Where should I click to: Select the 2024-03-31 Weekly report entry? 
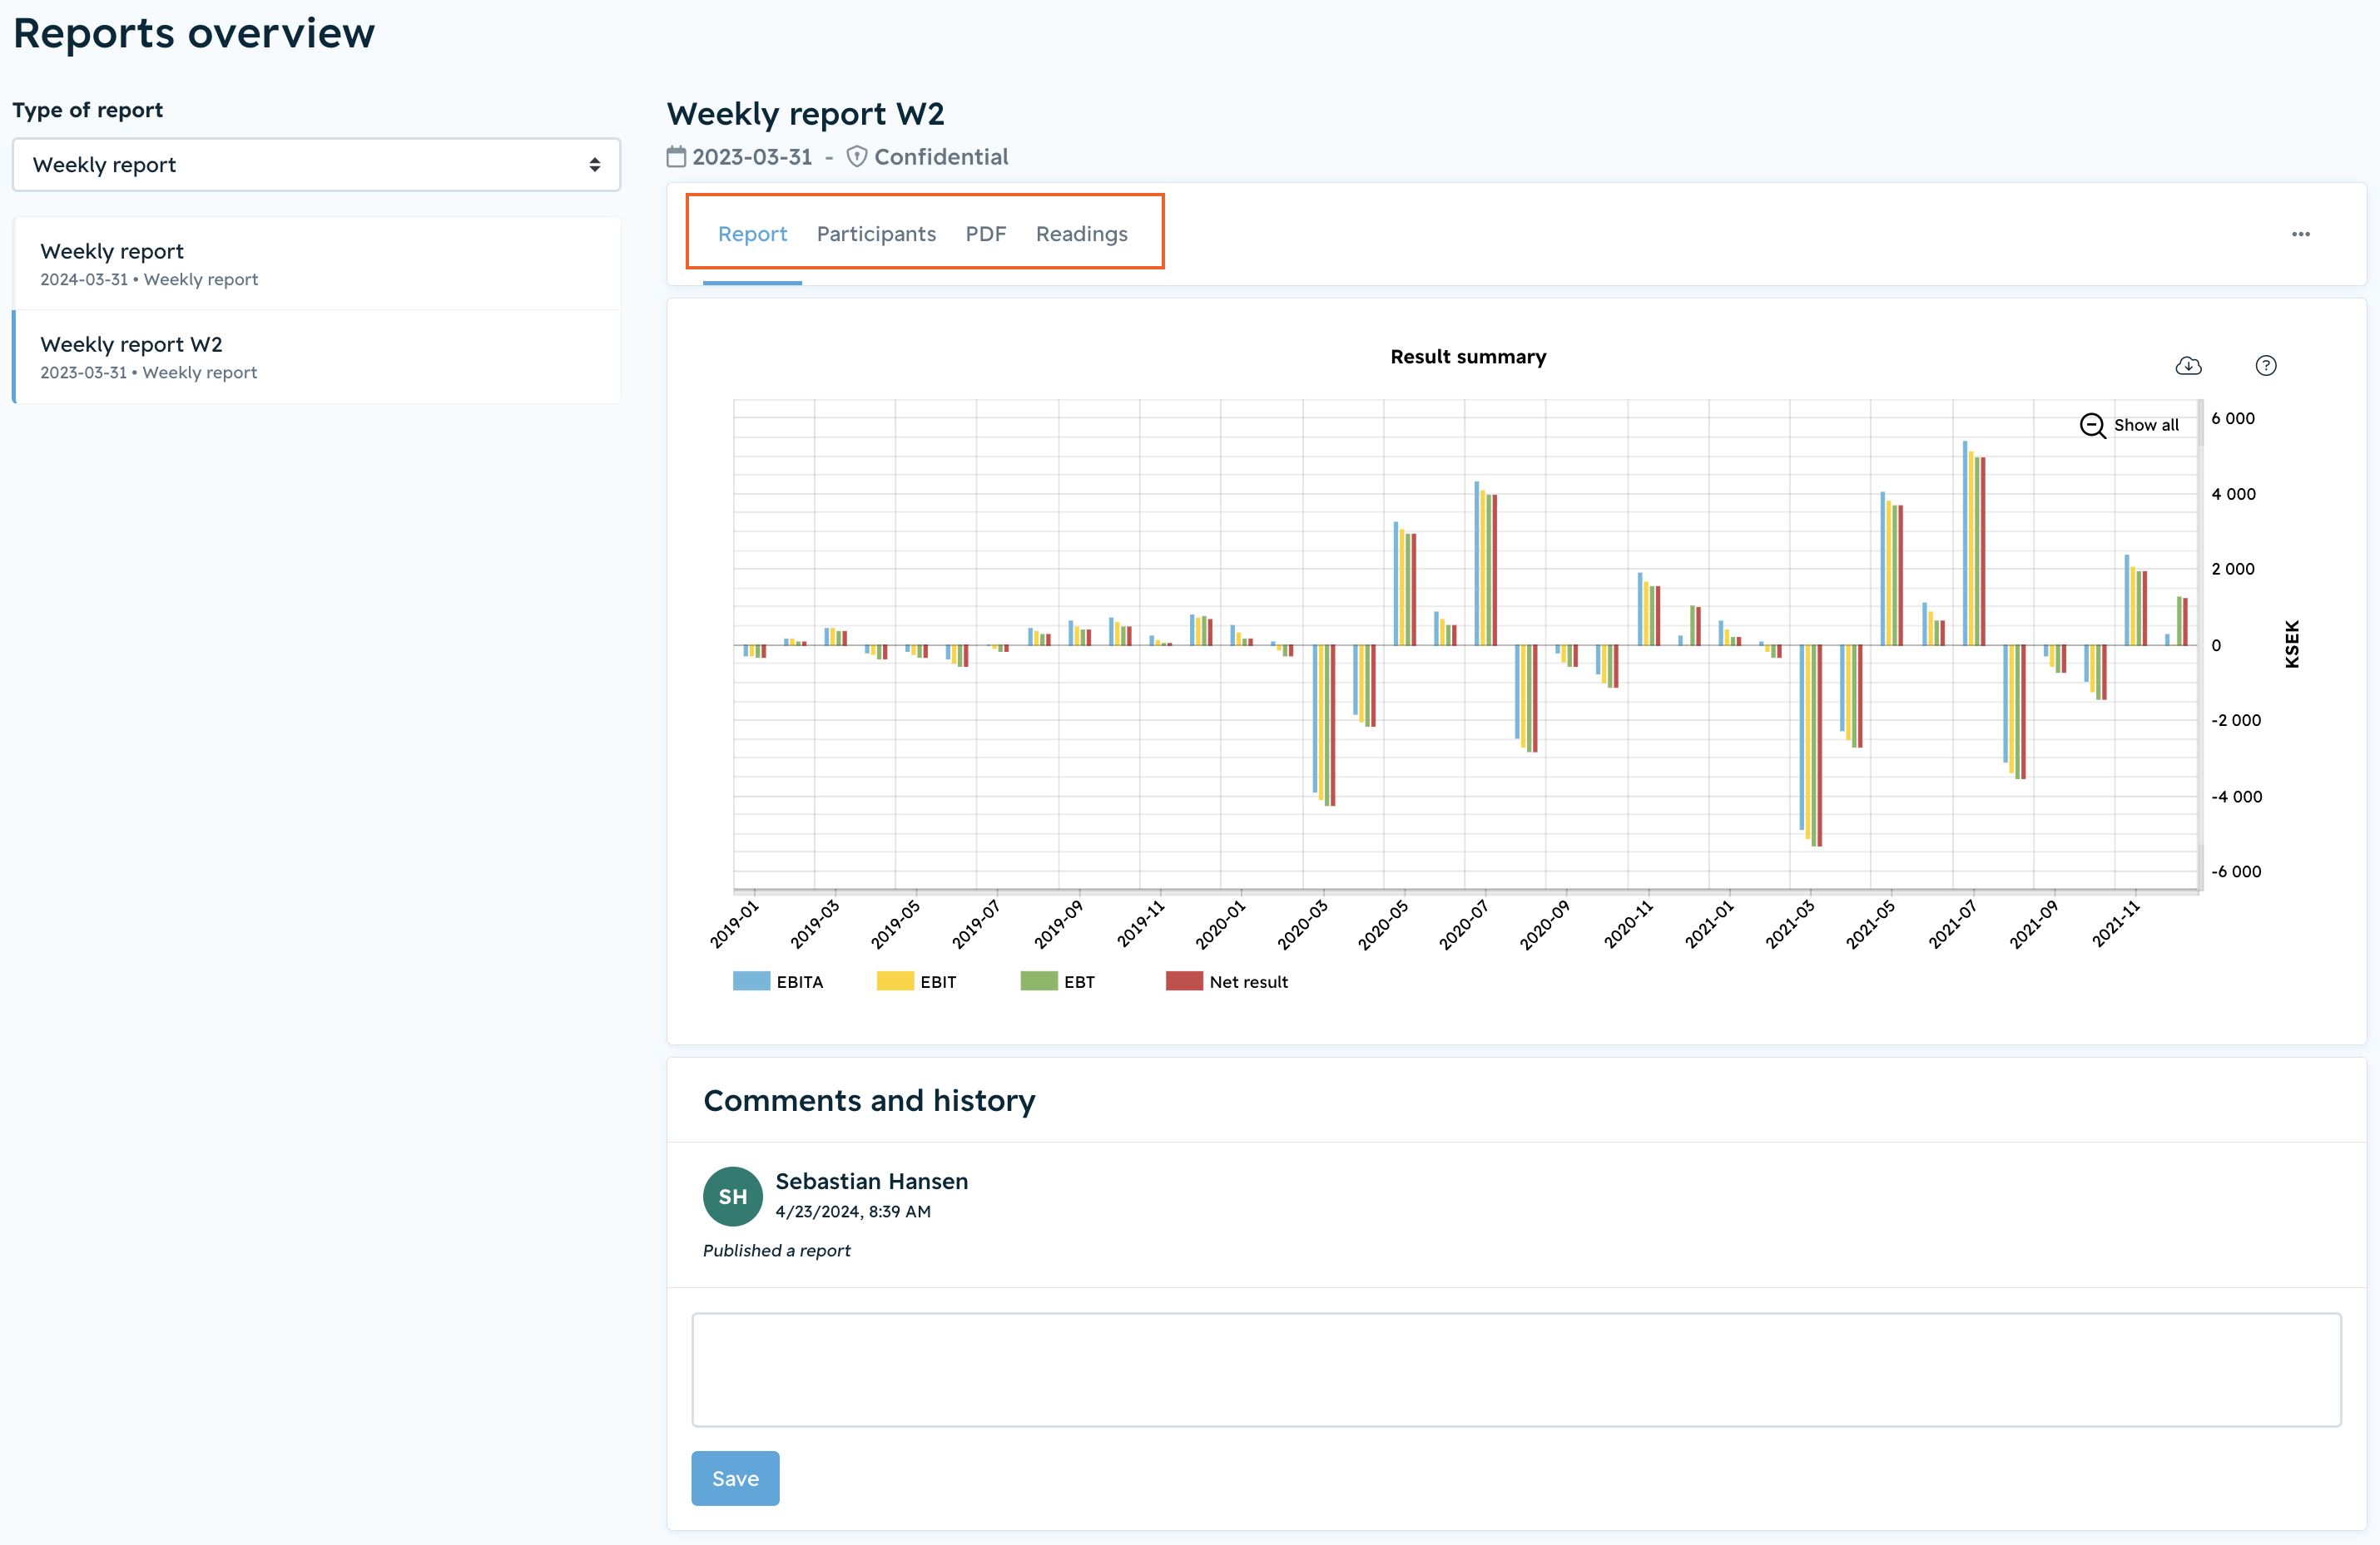click(x=317, y=264)
